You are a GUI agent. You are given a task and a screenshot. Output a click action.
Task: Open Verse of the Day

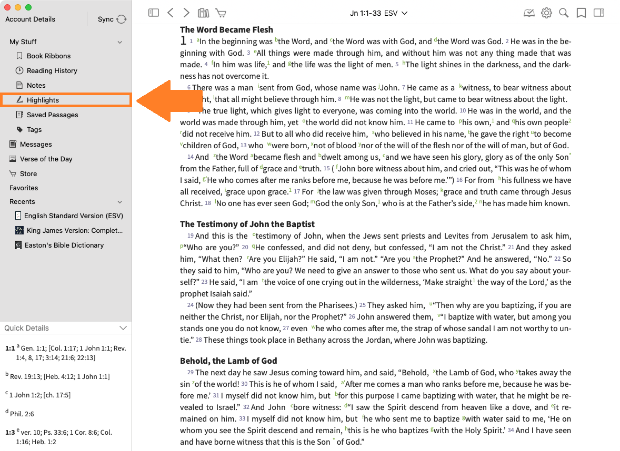coord(46,159)
